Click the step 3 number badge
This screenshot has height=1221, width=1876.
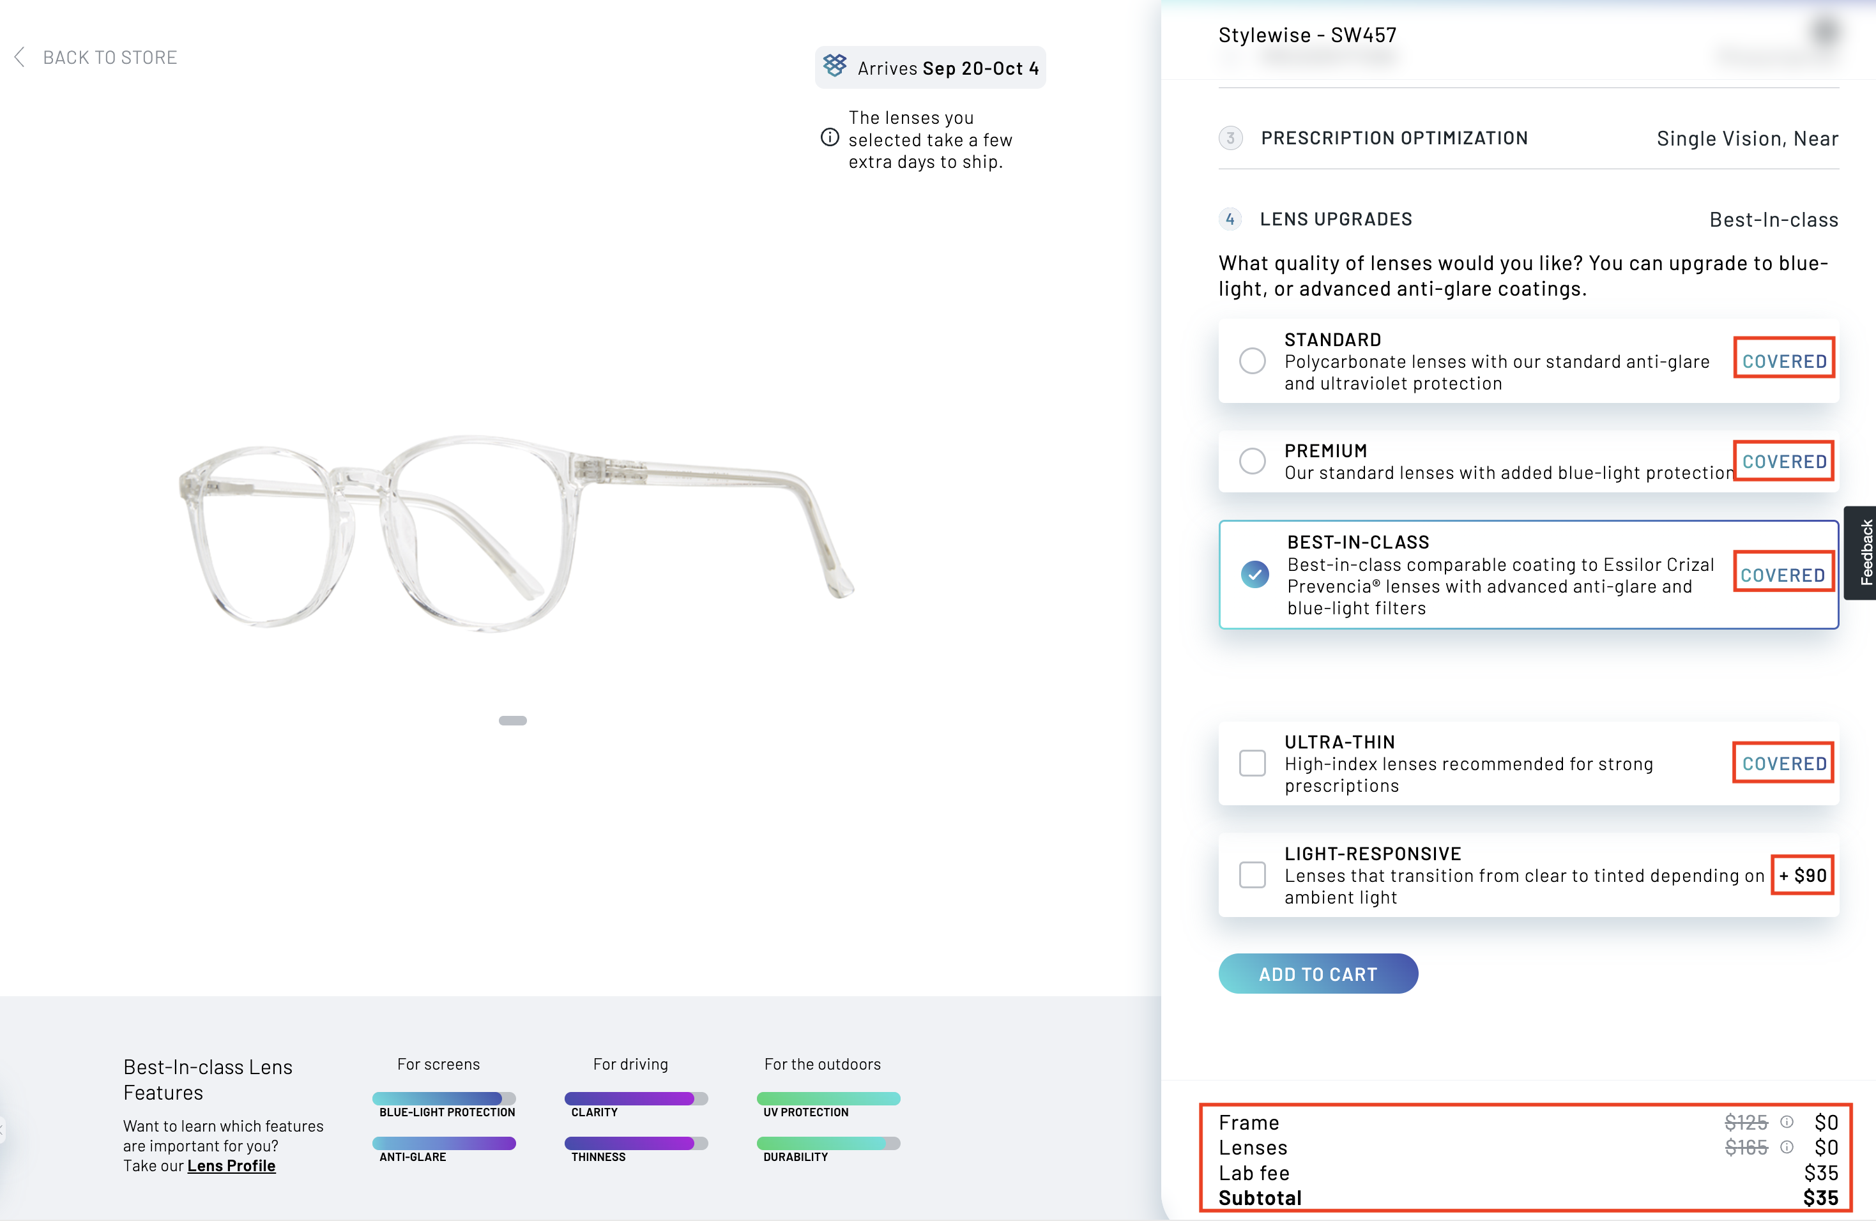pyautogui.click(x=1230, y=138)
